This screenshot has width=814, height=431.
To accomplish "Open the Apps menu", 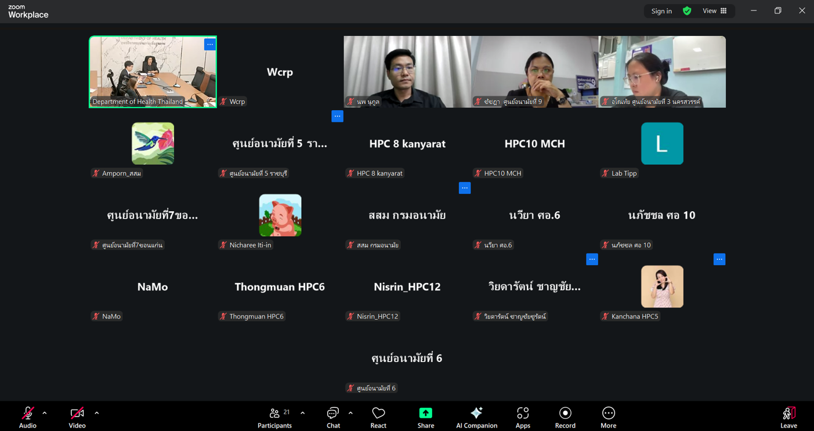I will click(523, 417).
